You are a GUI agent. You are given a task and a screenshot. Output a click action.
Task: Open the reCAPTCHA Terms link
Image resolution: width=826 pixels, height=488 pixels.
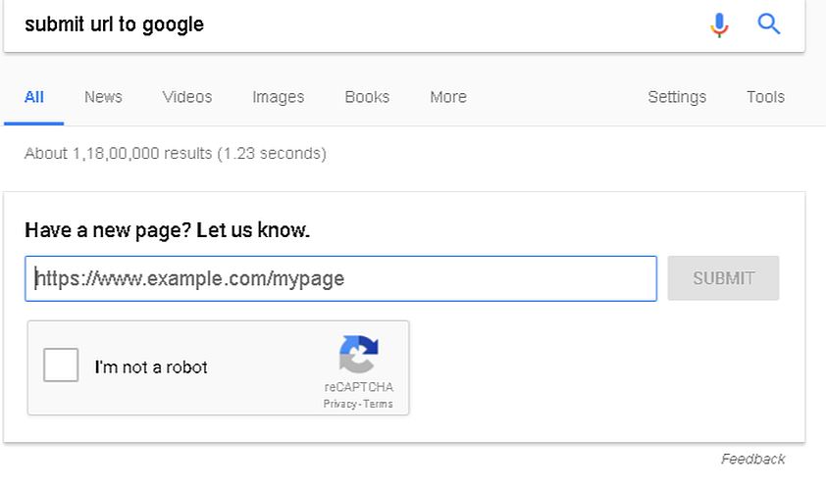378,404
